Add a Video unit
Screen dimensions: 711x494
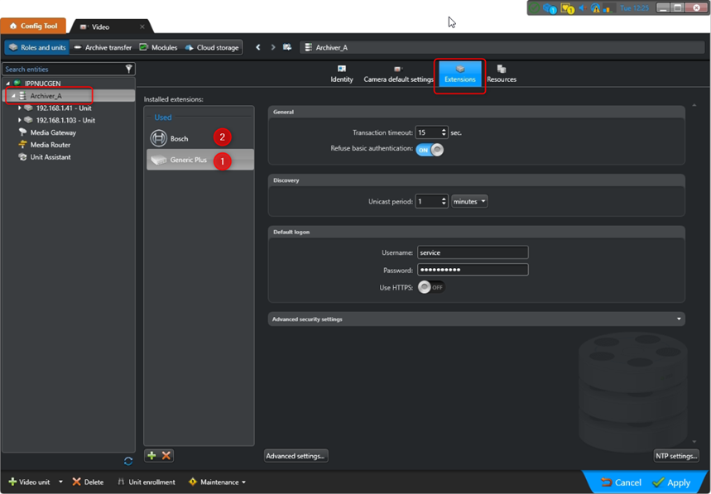point(30,482)
